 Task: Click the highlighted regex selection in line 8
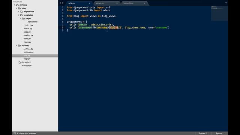pos(113,27)
